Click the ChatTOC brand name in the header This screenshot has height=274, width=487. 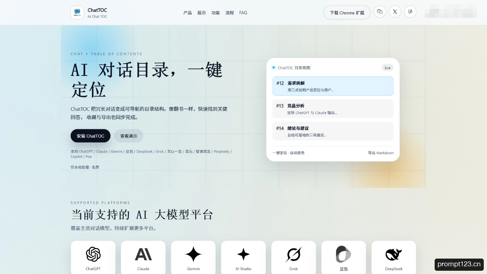97,10
